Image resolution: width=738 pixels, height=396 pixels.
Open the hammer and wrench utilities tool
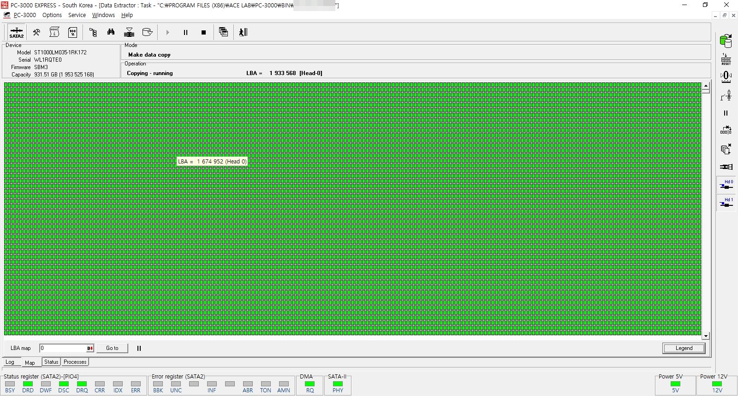[36, 32]
